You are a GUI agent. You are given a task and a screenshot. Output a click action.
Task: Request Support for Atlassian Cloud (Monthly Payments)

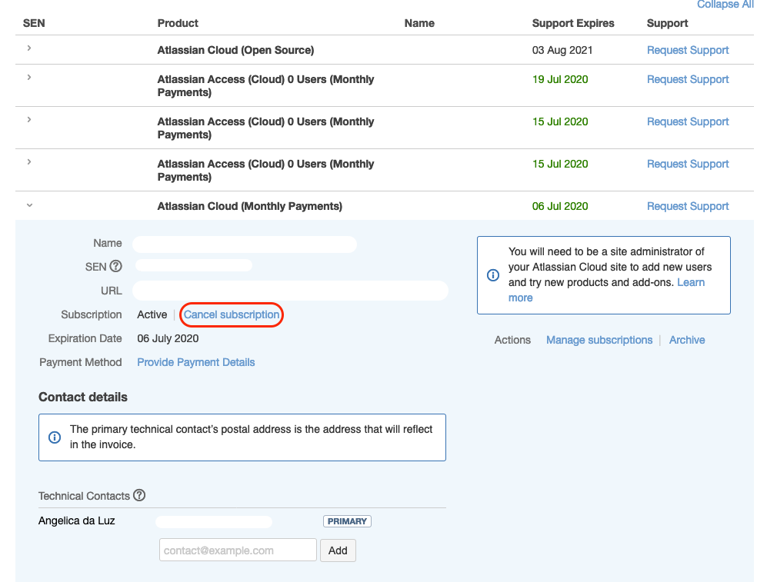(x=688, y=206)
